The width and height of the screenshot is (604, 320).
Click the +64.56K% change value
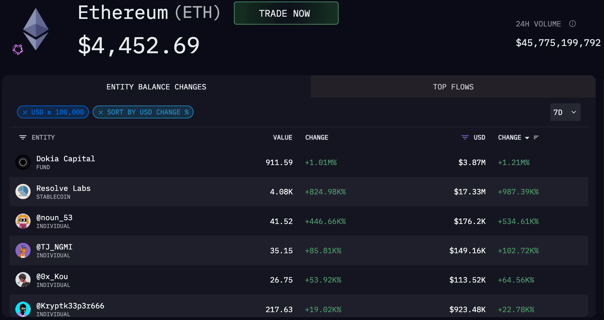point(516,280)
